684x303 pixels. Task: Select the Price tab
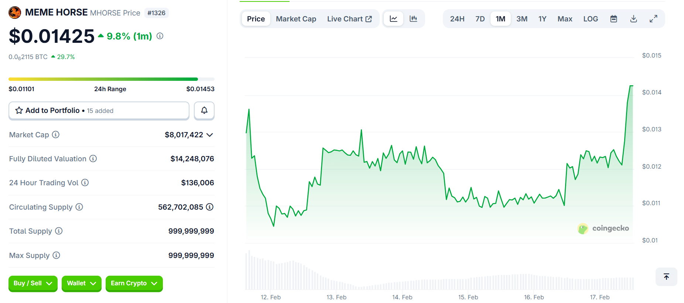pyautogui.click(x=256, y=19)
